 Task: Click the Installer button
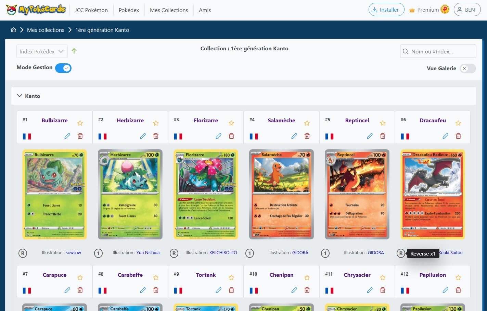[386, 9]
